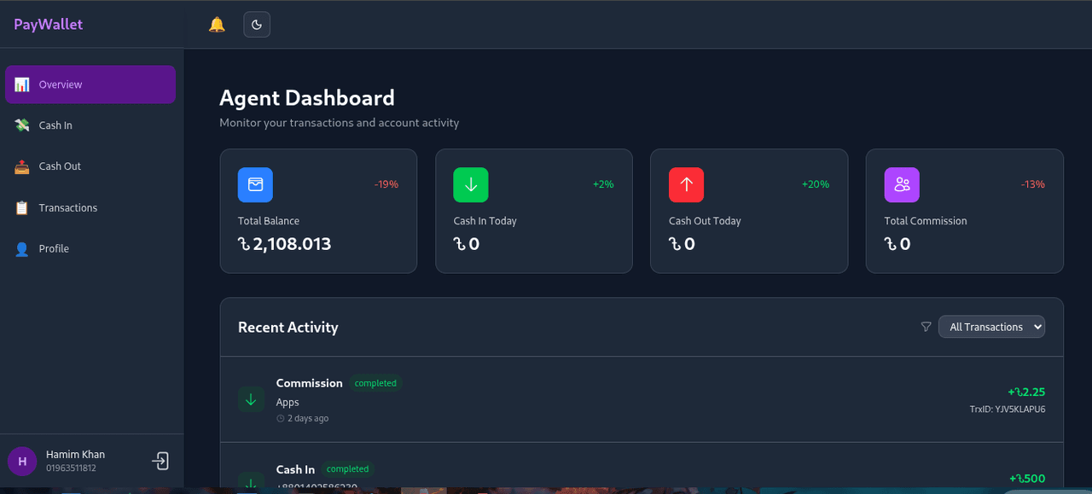This screenshot has width=1092, height=494.
Task: Click the PayWallet logo text
Action: [x=48, y=25]
